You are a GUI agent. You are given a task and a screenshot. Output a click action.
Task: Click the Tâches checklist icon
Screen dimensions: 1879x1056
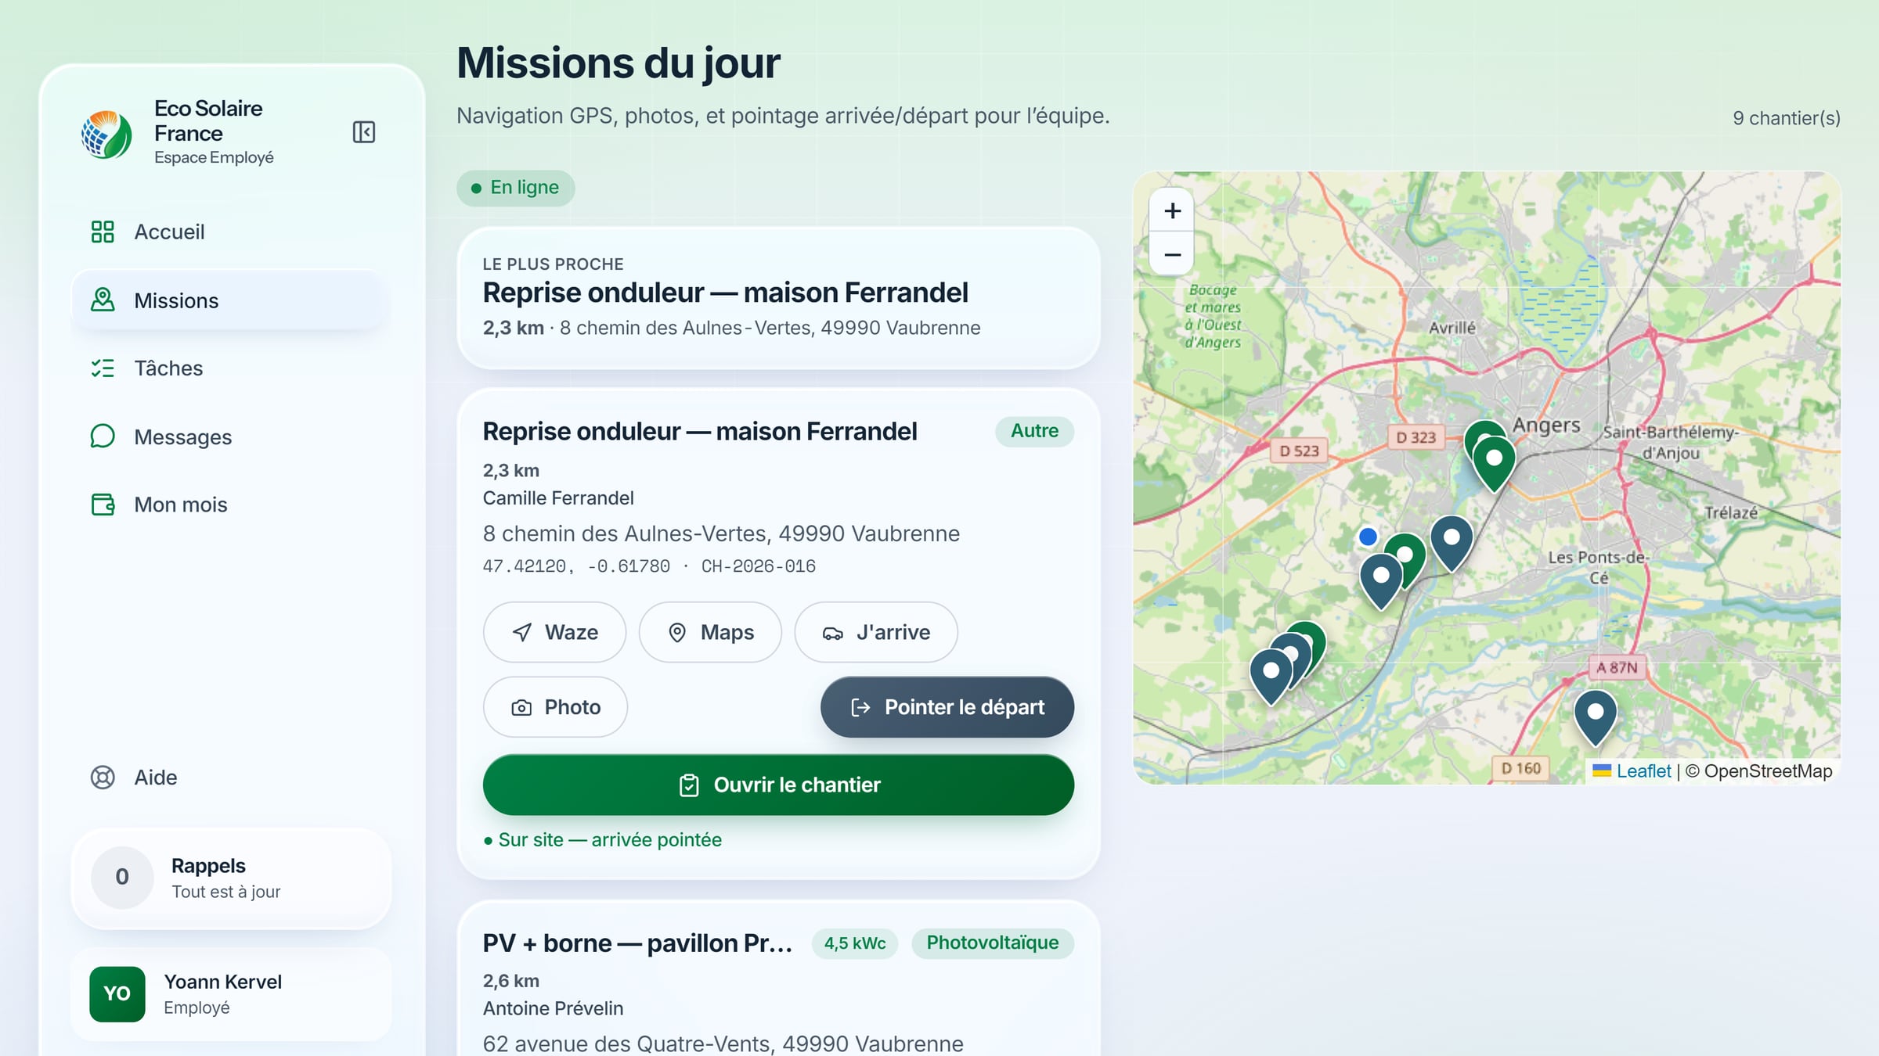(x=103, y=368)
